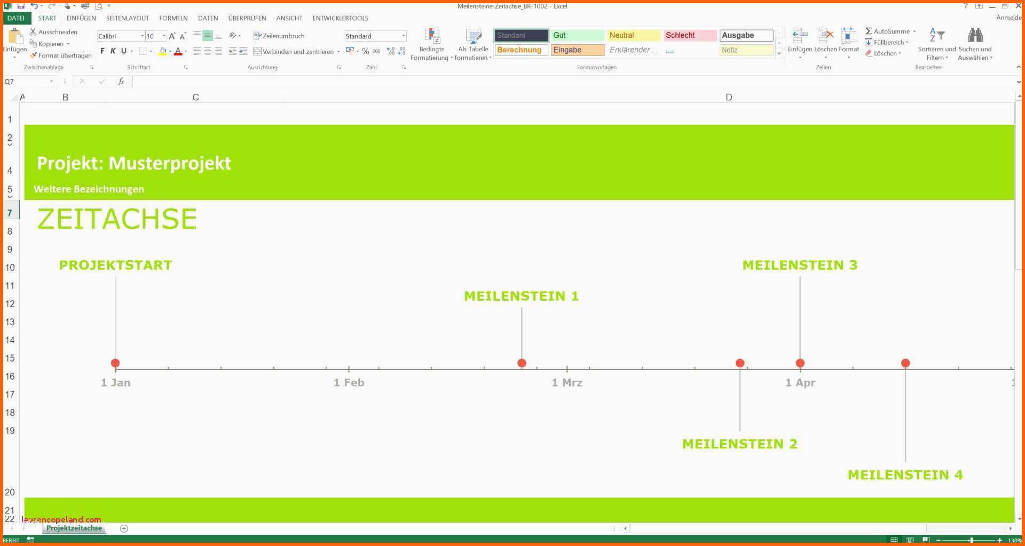Viewport: 1025px width, 546px height.
Task: Click AutoSumme
Action: (887, 31)
